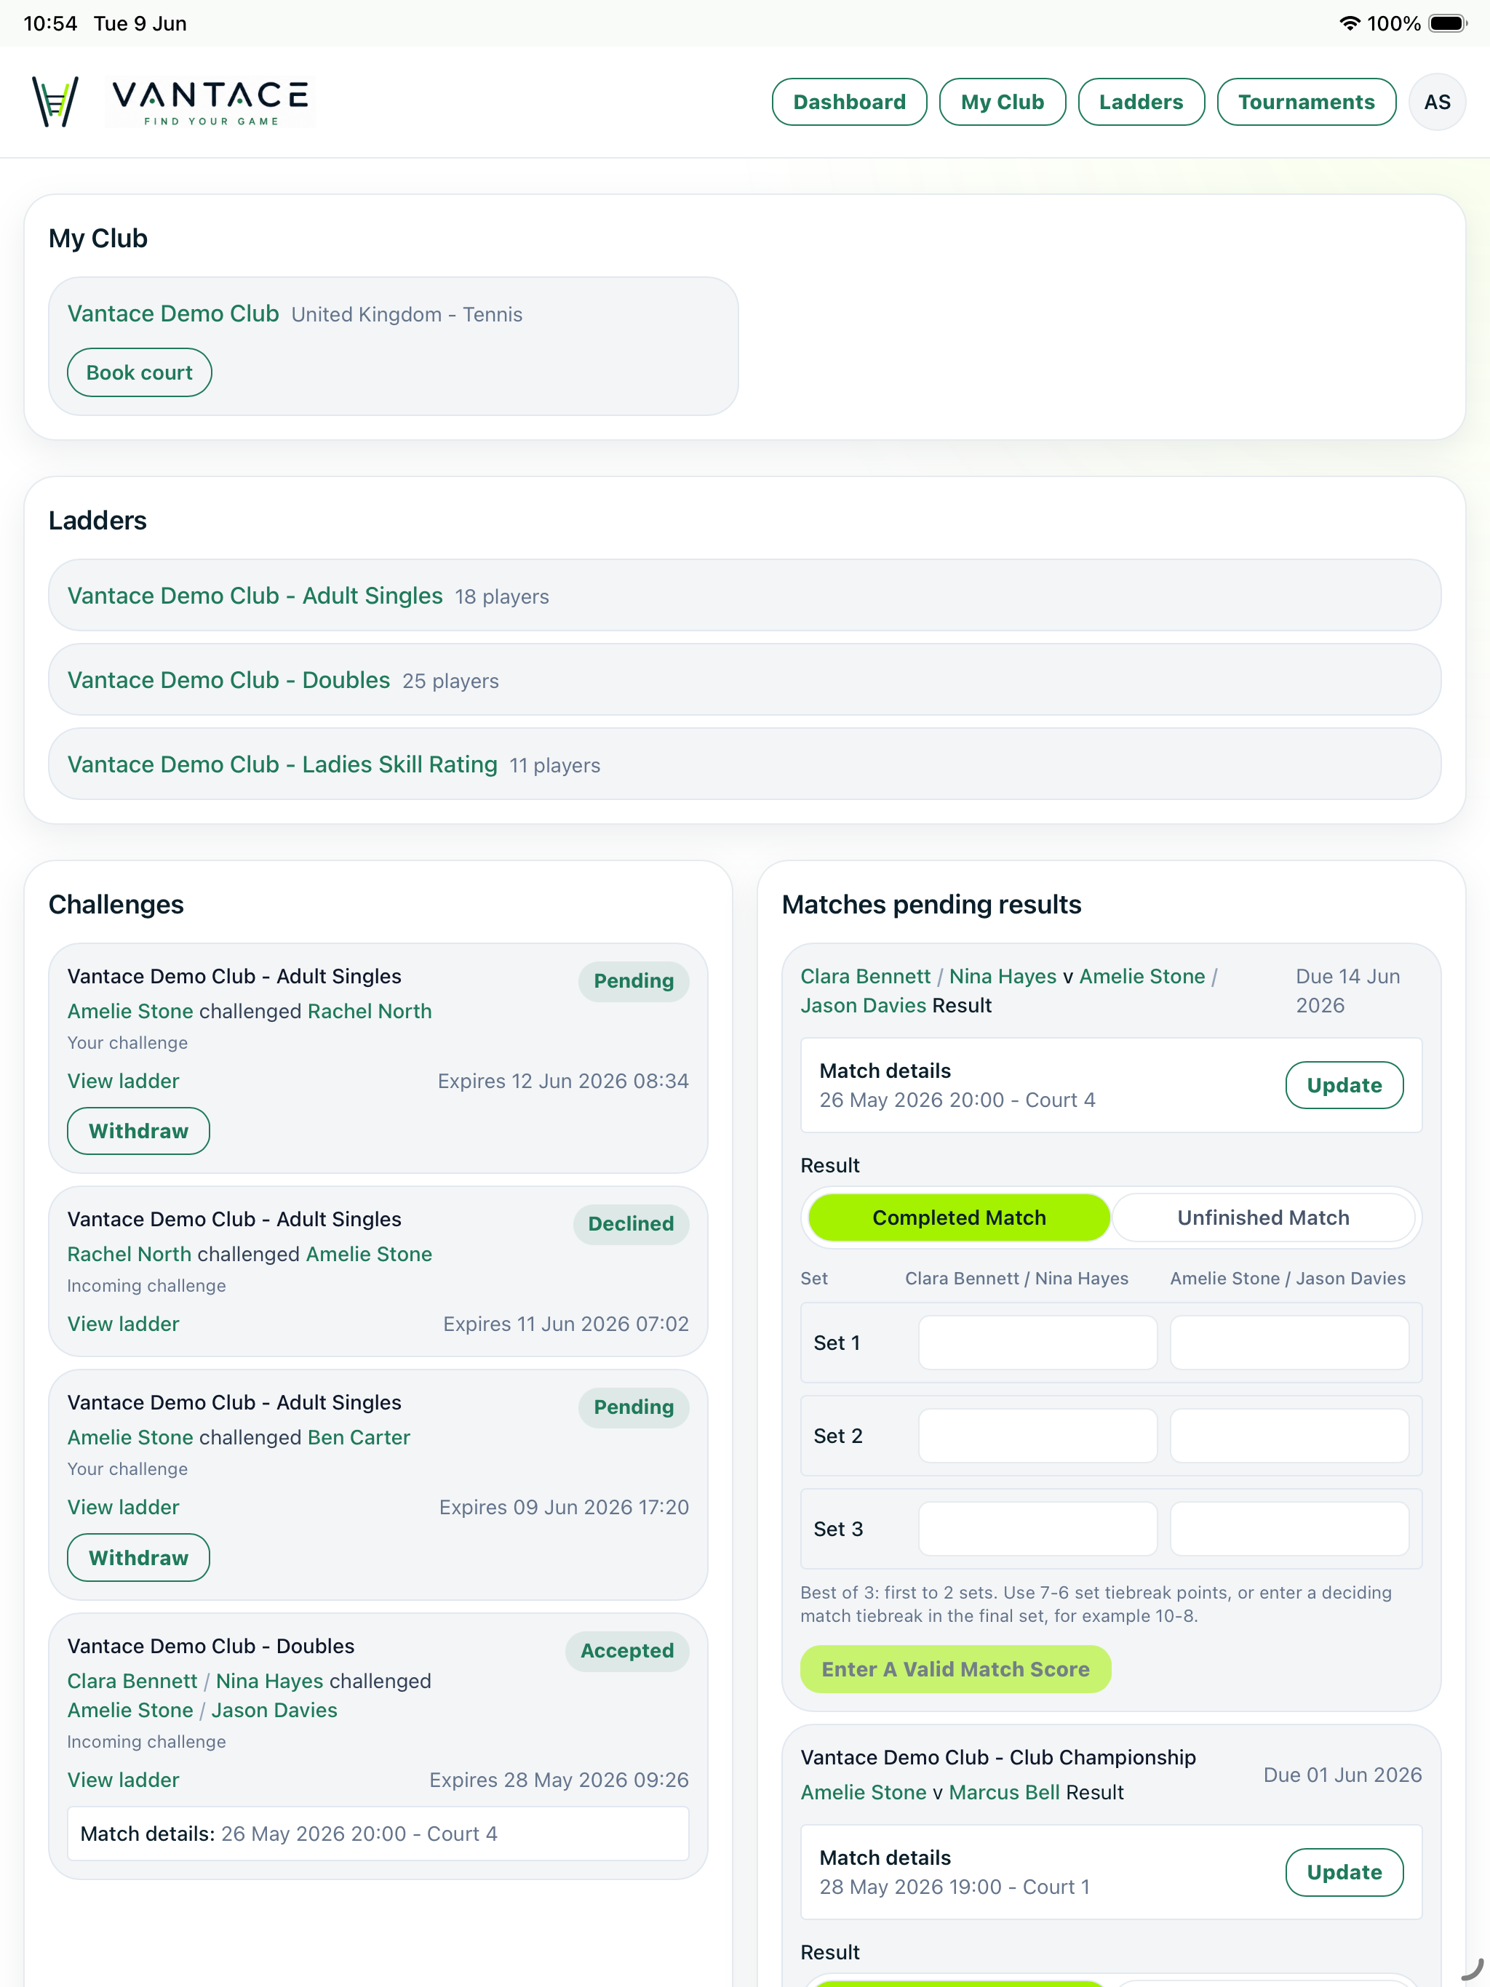Click the "Due 01 Jun 2026" date
This screenshot has width=1490, height=1987.
(1342, 1775)
